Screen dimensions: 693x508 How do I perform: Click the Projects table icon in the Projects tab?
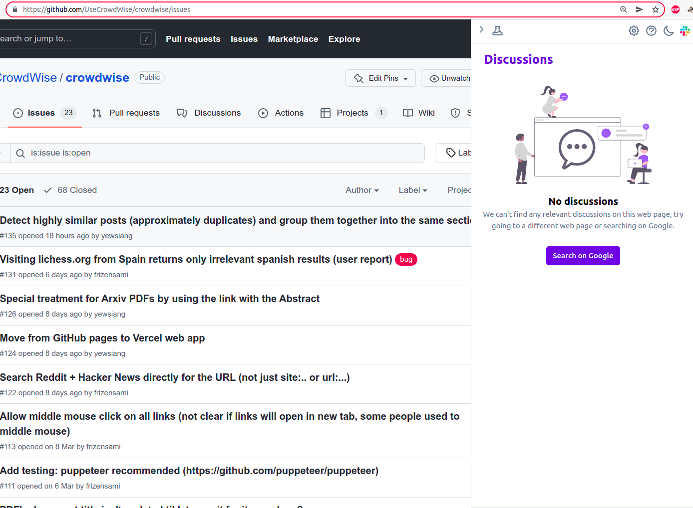pyautogui.click(x=326, y=113)
